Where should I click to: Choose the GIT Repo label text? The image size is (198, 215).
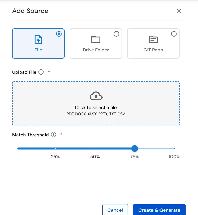pos(153,50)
